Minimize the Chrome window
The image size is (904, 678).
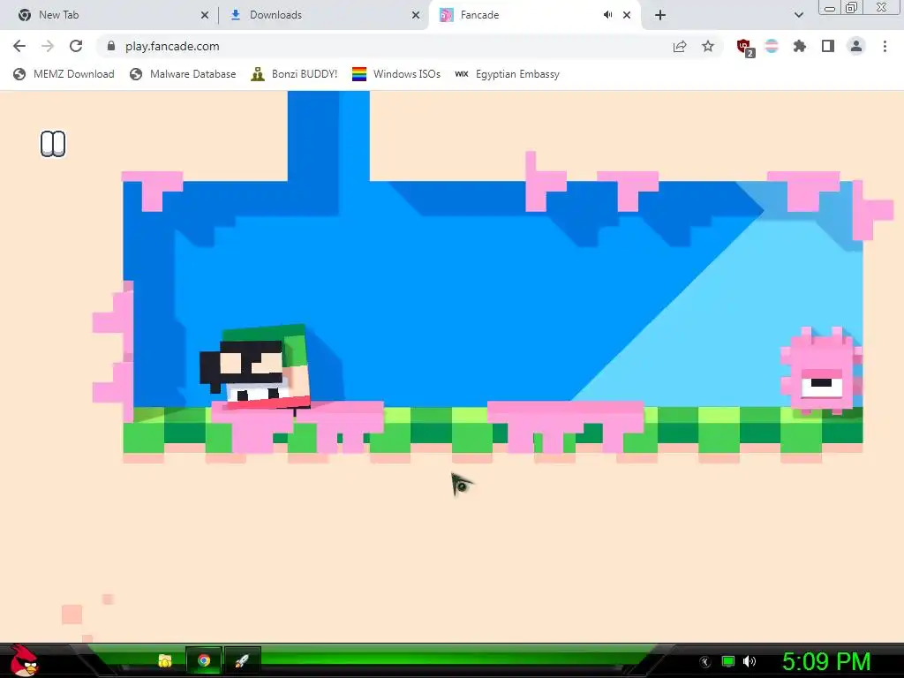(830, 7)
